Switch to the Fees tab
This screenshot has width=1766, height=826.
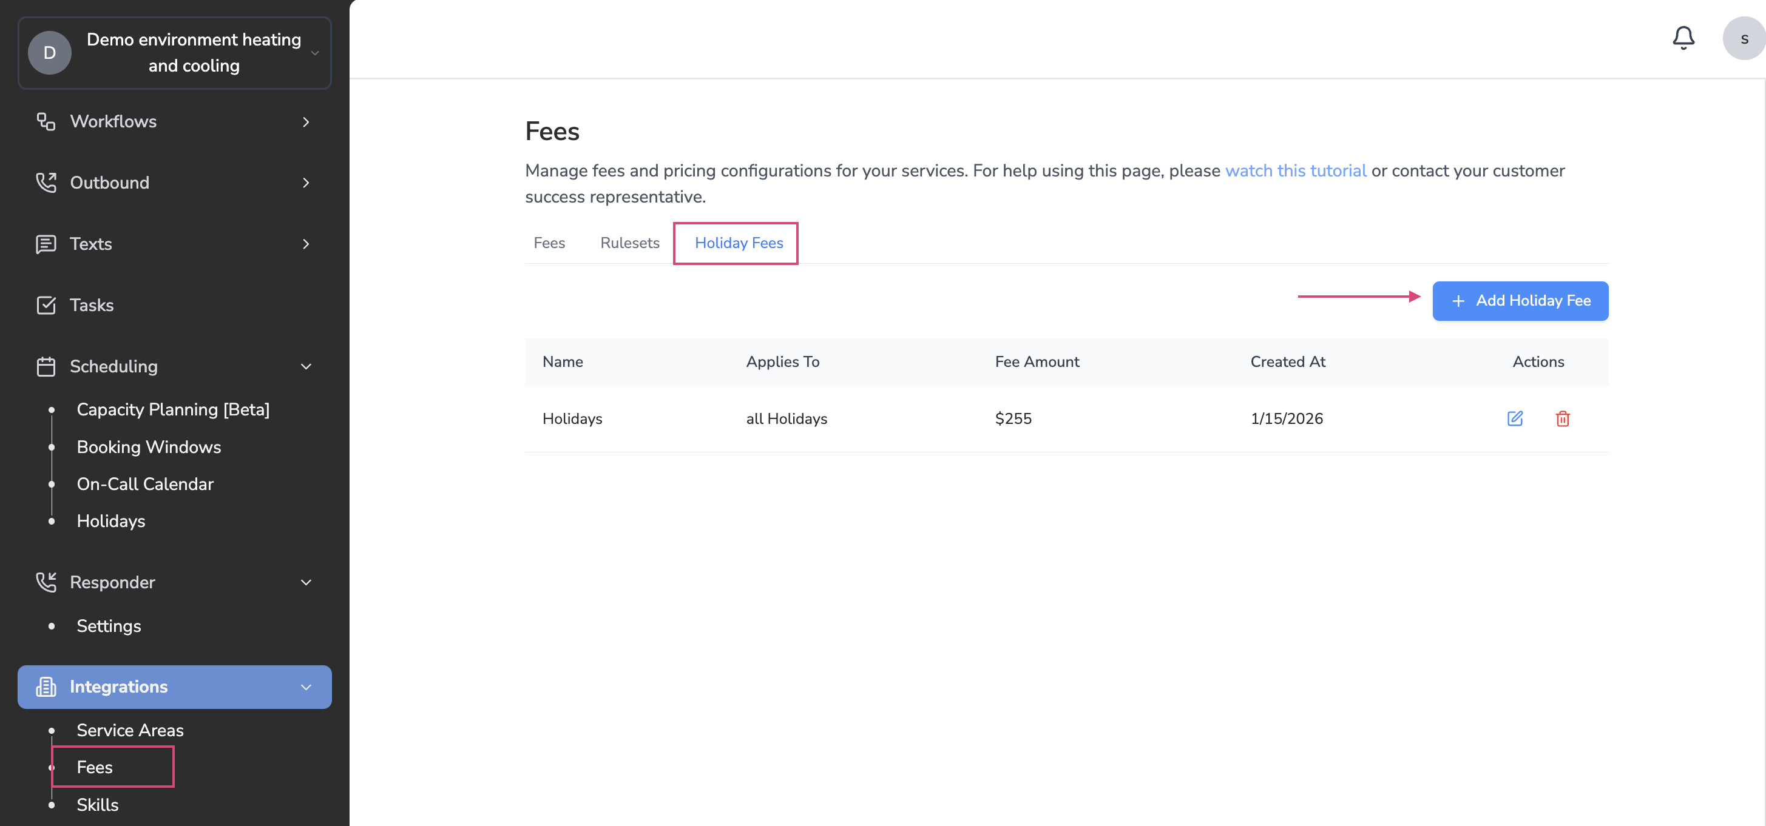click(549, 243)
